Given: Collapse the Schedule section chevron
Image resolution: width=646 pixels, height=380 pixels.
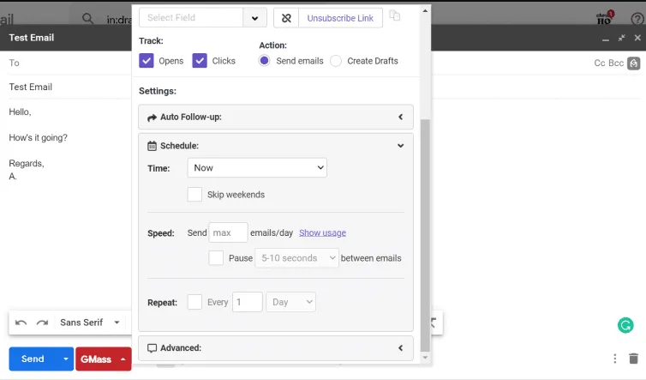Looking at the screenshot, I should 400,146.
